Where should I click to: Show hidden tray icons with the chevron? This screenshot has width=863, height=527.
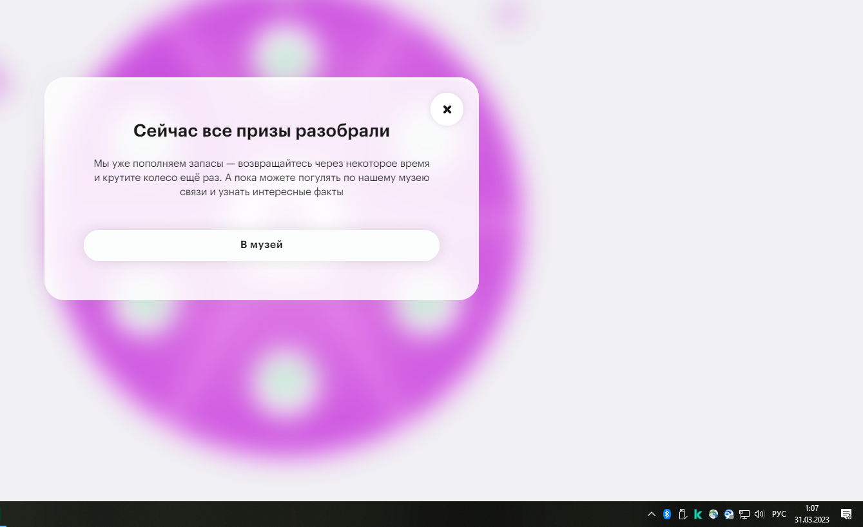coord(652,514)
